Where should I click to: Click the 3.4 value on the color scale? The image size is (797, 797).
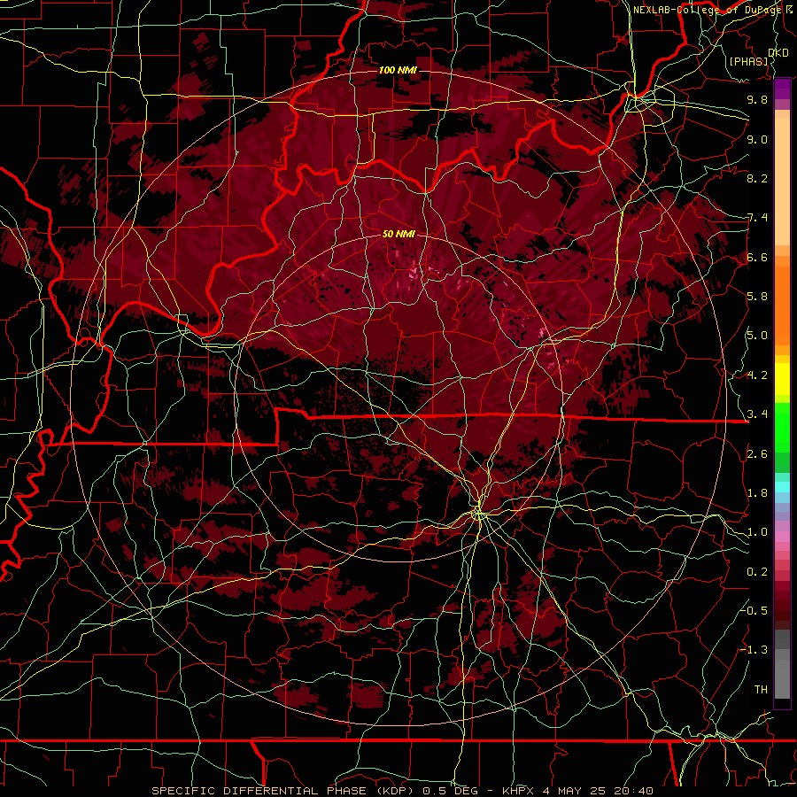point(757,414)
